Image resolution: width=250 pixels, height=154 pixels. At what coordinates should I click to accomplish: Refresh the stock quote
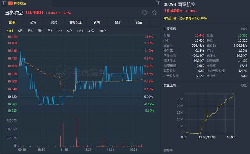pos(145,12)
